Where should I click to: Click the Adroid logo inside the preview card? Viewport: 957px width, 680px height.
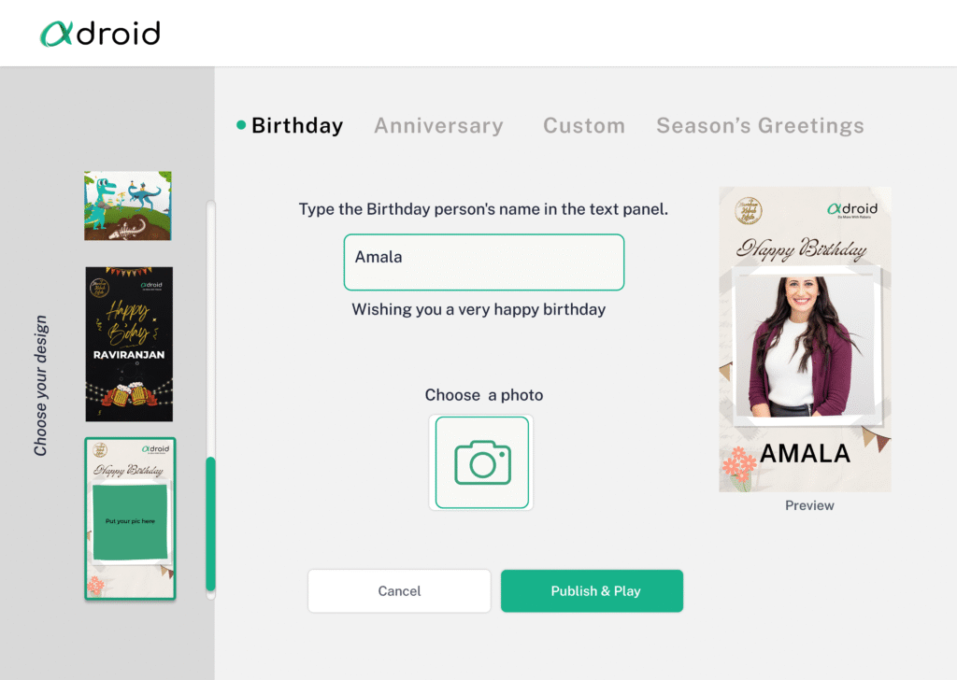[x=851, y=210]
